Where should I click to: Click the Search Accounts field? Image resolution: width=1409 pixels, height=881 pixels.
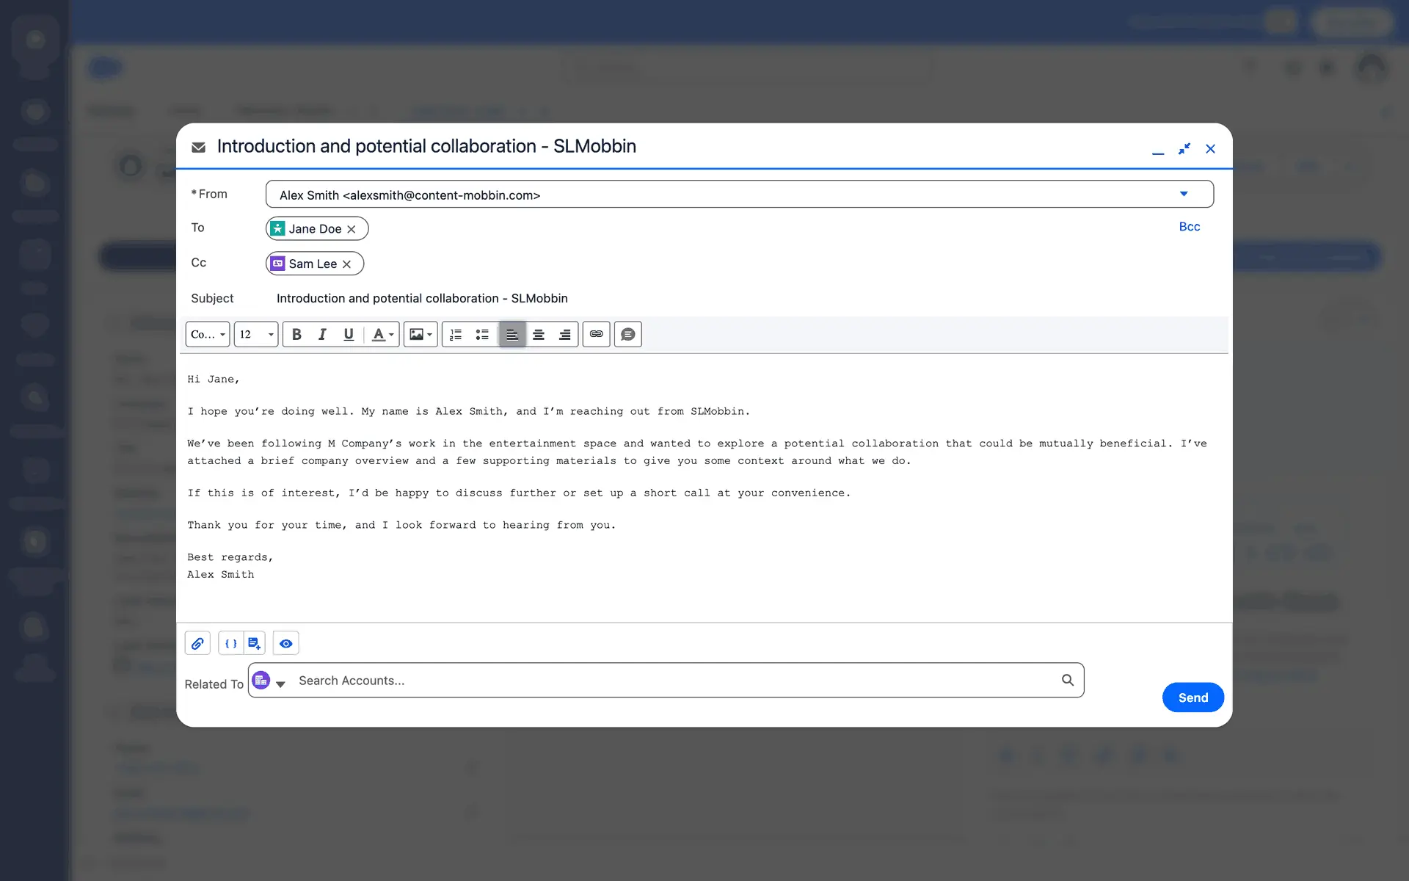tap(675, 681)
